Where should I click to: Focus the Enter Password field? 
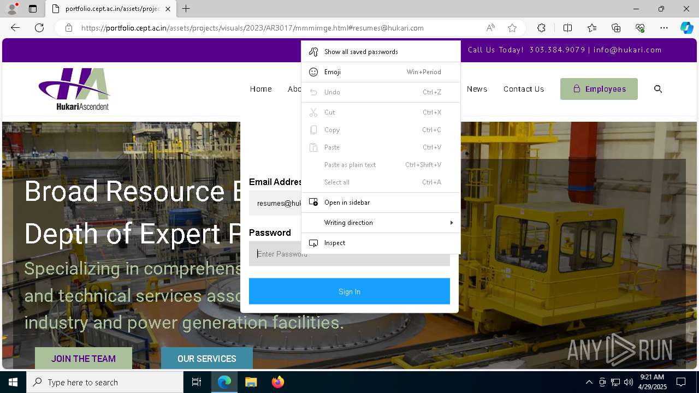tap(349, 254)
